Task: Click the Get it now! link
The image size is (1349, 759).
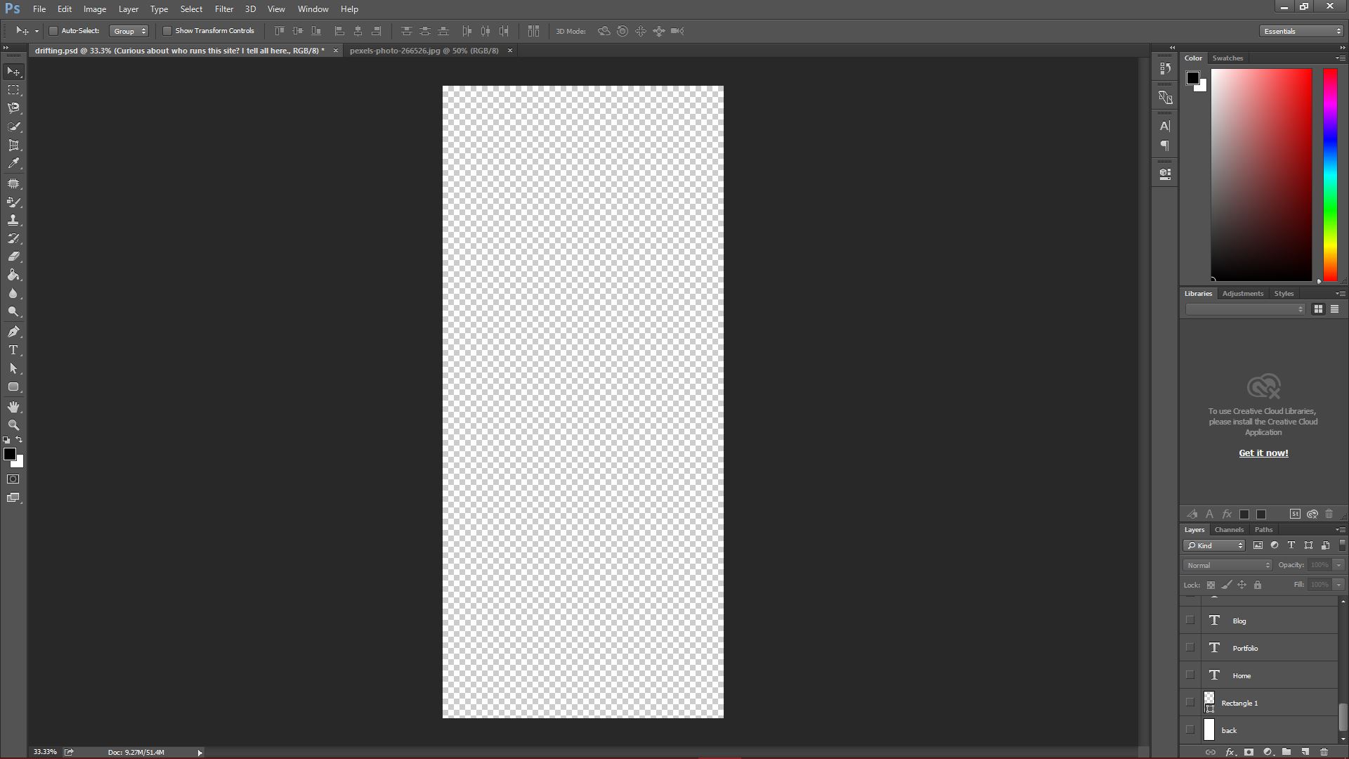Action: click(1263, 453)
